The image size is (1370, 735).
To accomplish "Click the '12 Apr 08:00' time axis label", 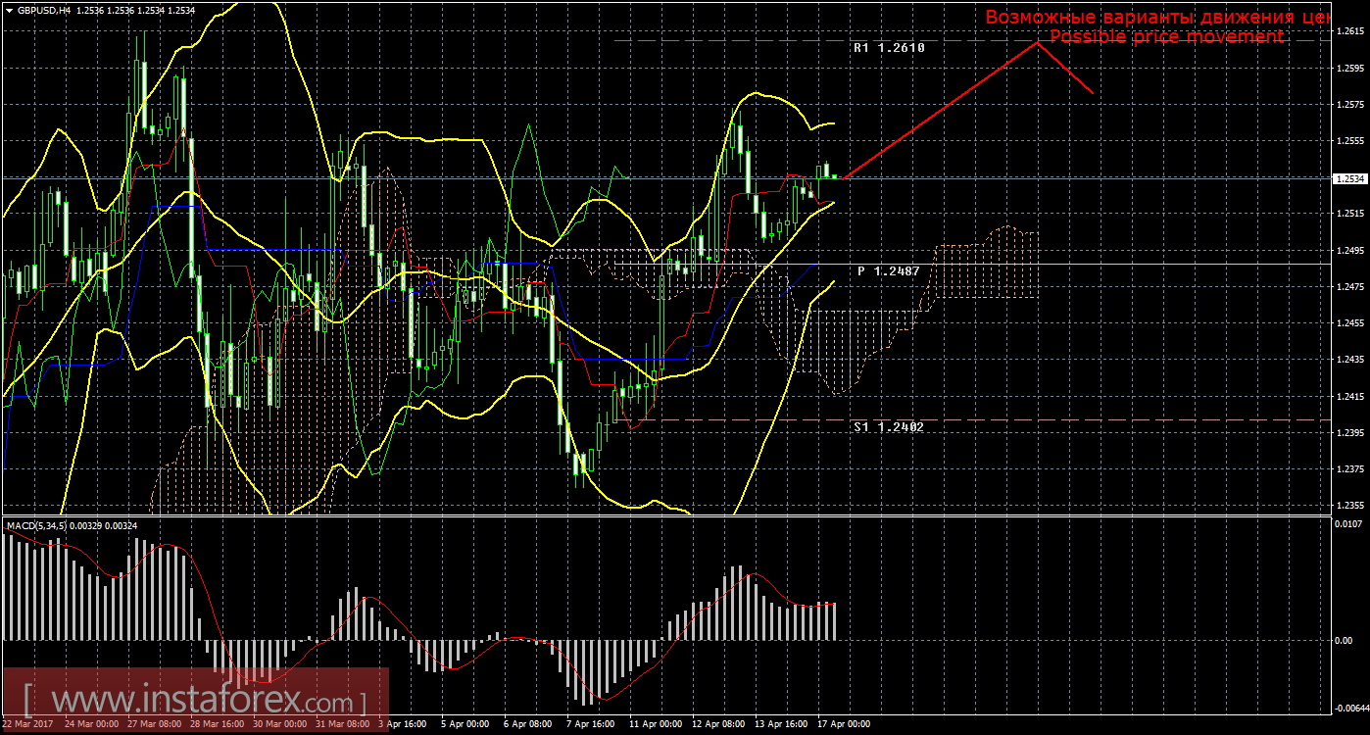I will tap(718, 725).
